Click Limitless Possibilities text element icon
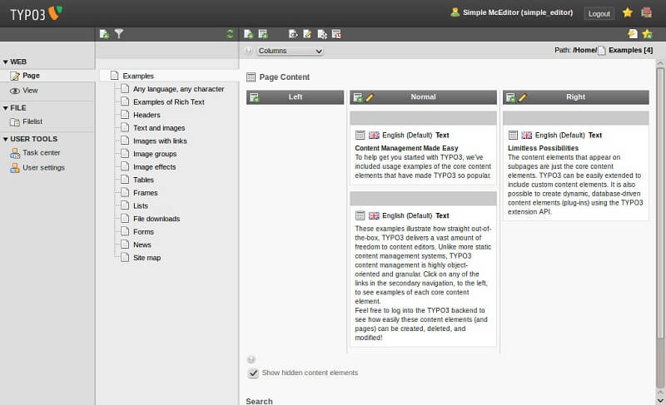The height and width of the screenshot is (405, 666). [513, 136]
